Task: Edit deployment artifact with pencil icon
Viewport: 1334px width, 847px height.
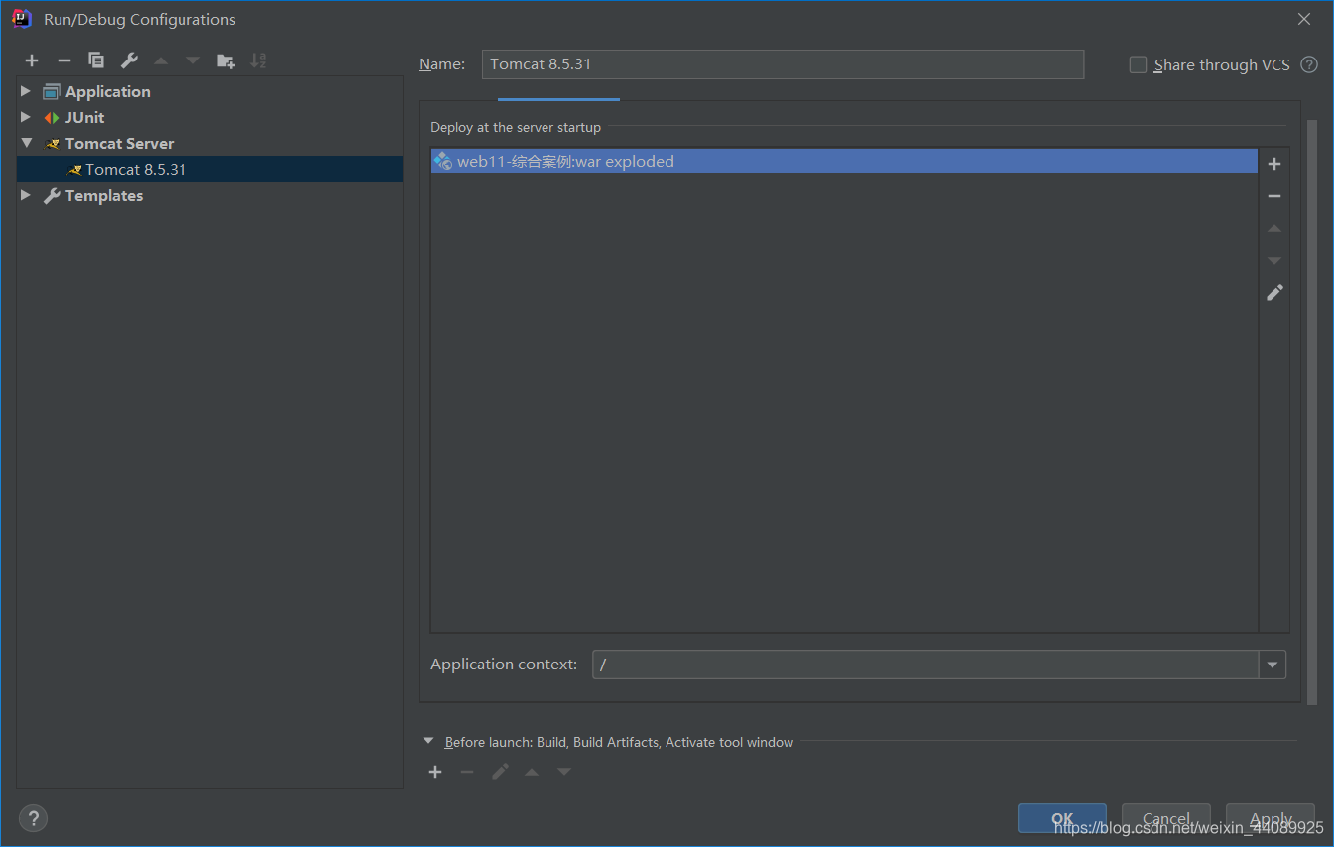Action: pyautogui.click(x=1274, y=292)
